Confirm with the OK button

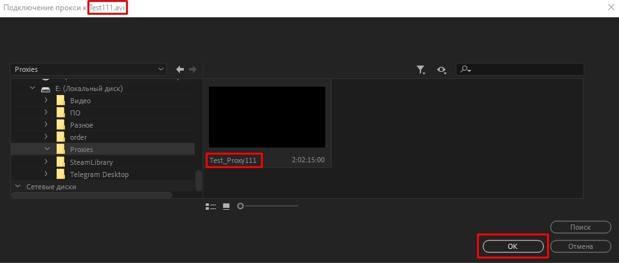tap(512, 246)
